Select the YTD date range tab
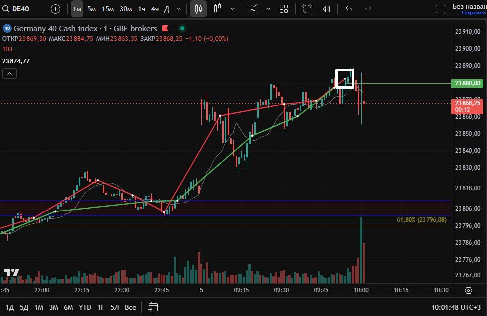The width and height of the screenshot is (487, 316). [x=85, y=307]
